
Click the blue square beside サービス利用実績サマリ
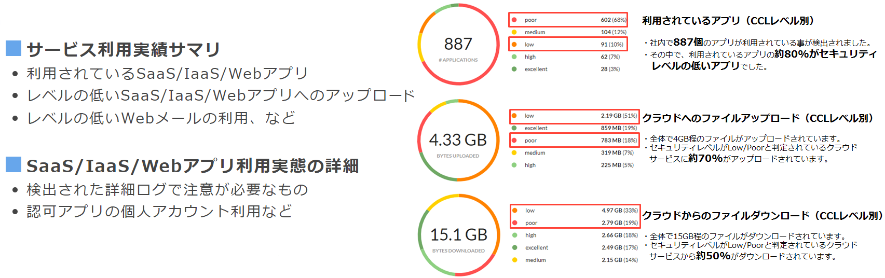(13, 48)
